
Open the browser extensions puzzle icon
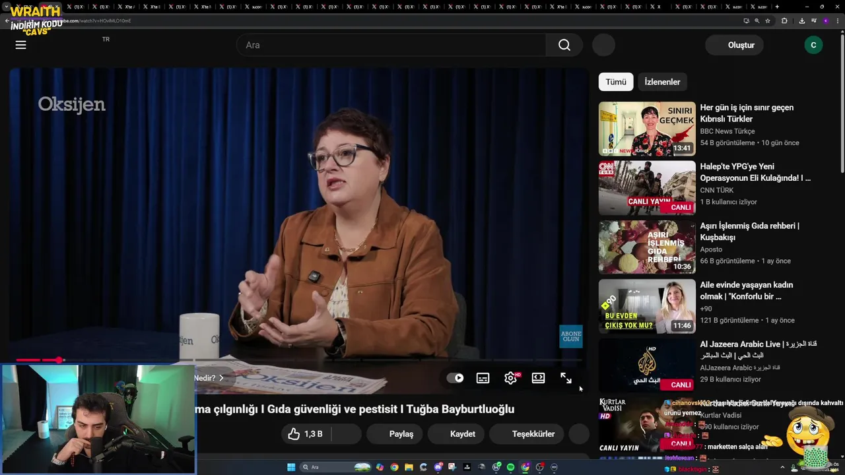click(784, 20)
